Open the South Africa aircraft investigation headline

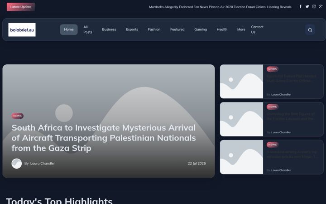[104, 138]
